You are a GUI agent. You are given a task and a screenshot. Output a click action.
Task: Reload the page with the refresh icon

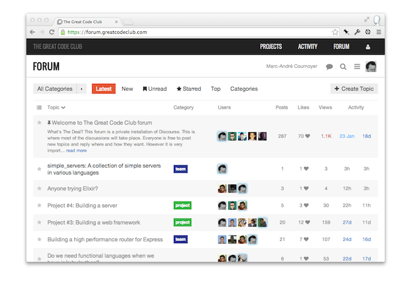[x=52, y=32]
